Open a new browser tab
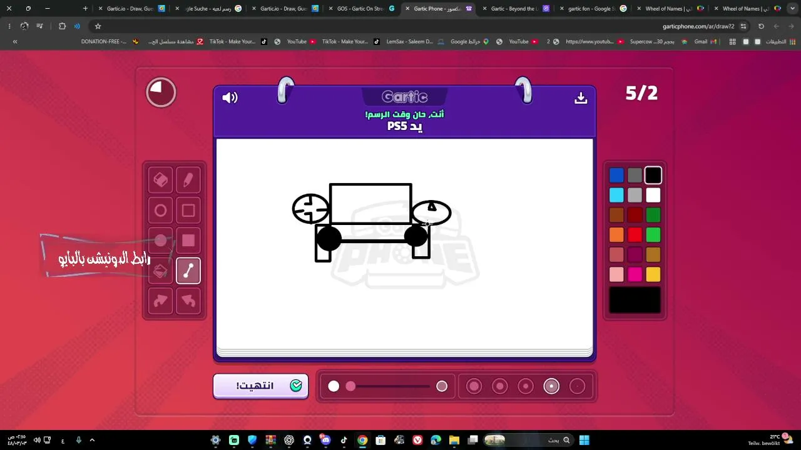 [85, 9]
